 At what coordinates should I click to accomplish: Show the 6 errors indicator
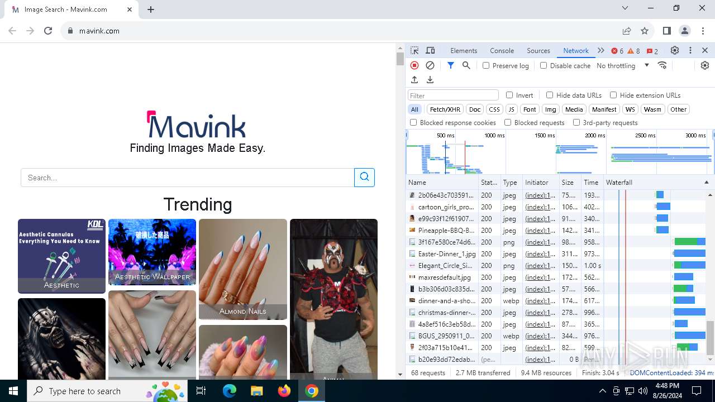617,51
